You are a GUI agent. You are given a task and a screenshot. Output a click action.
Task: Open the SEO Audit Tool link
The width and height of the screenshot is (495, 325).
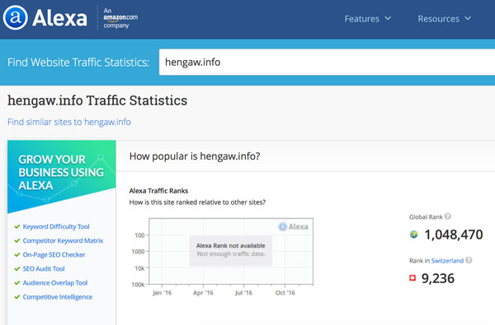(x=44, y=268)
